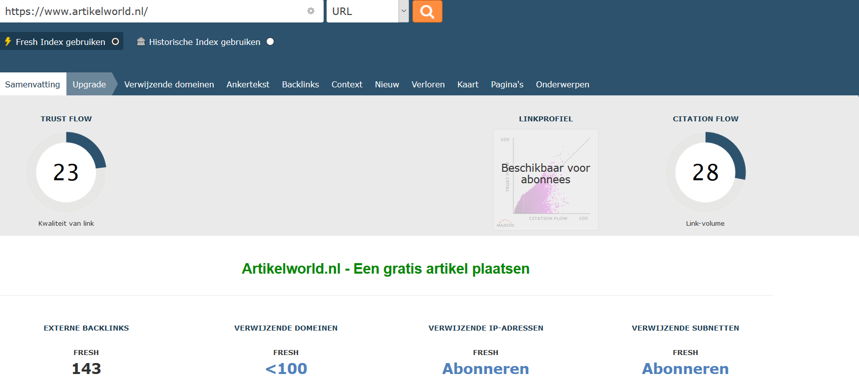Click the <100 verwijzende domeinen link
The image size is (859, 381).
286,369
